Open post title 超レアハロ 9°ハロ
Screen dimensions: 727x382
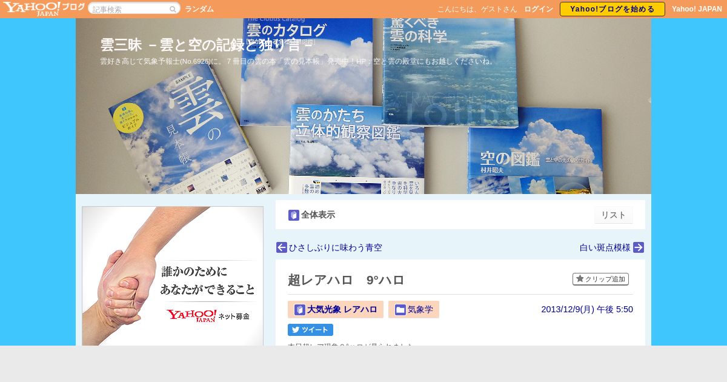coord(346,280)
